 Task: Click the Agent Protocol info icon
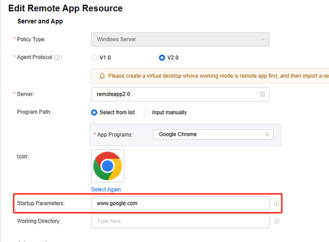click(x=58, y=58)
